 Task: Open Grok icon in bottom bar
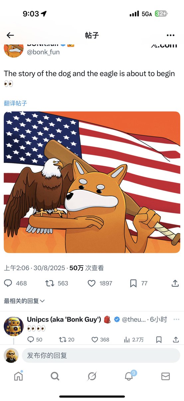click(x=92, y=376)
